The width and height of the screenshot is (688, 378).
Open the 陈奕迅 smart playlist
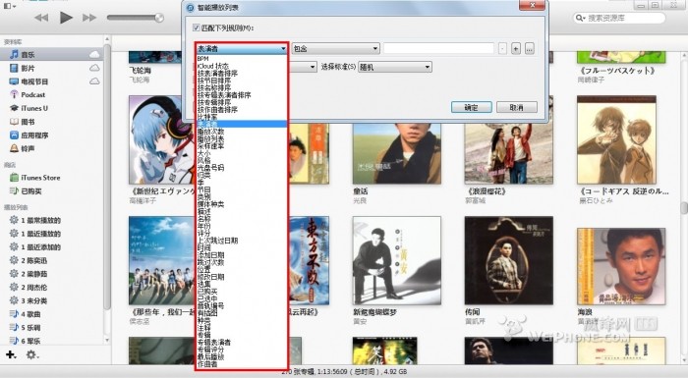point(33,260)
